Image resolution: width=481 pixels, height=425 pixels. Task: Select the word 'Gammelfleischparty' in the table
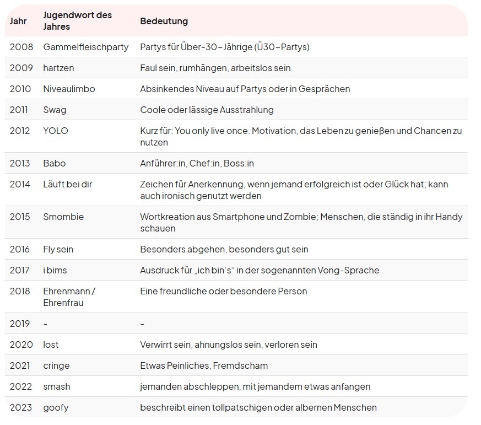pos(86,47)
